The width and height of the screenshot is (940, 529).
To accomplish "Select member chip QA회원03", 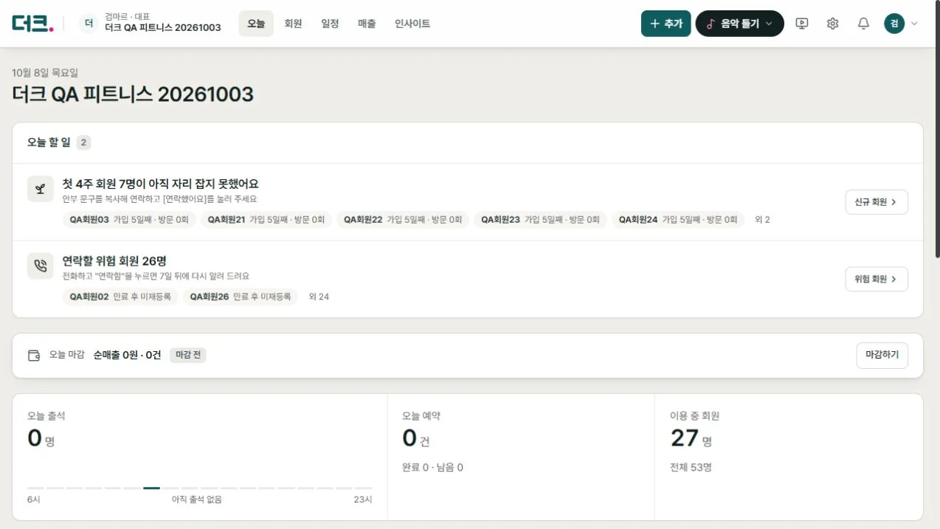I will [x=129, y=220].
